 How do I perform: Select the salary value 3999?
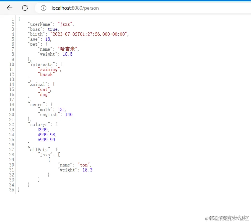pyautogui.click(x=43, y=130)
